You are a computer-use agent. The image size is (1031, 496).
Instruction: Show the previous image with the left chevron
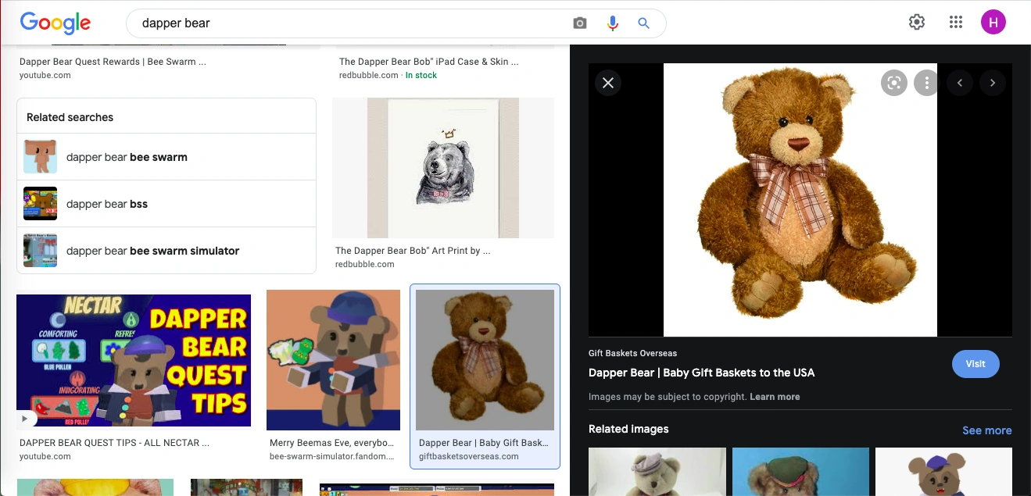pyautogui.click(x=960, y=83)
